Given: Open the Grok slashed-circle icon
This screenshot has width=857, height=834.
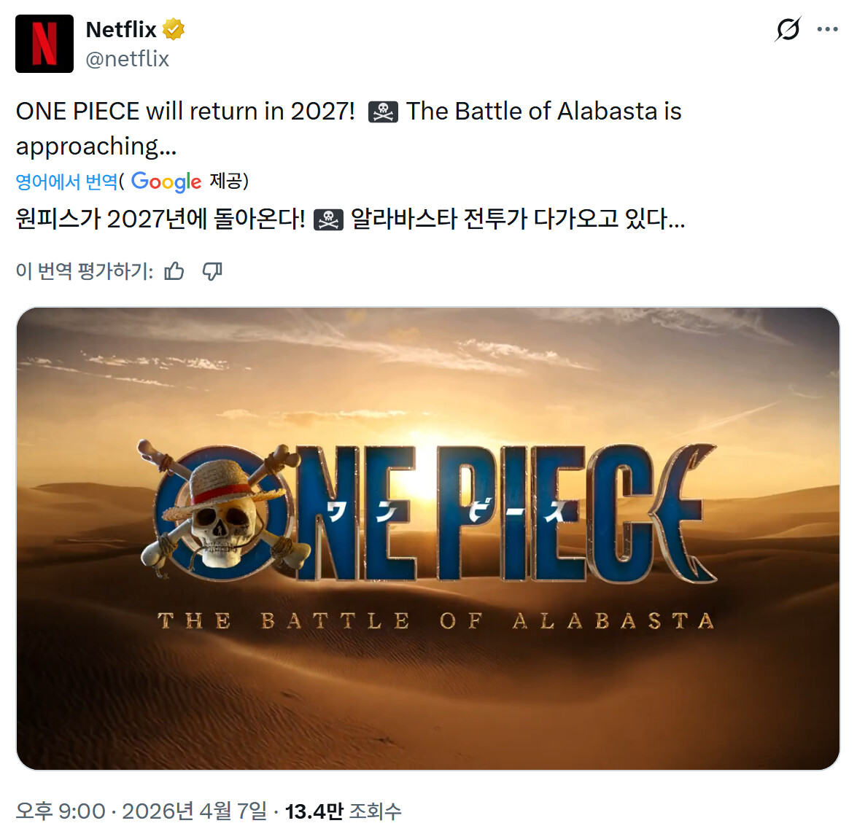Looking at the screenshot, I should [788, 29].
